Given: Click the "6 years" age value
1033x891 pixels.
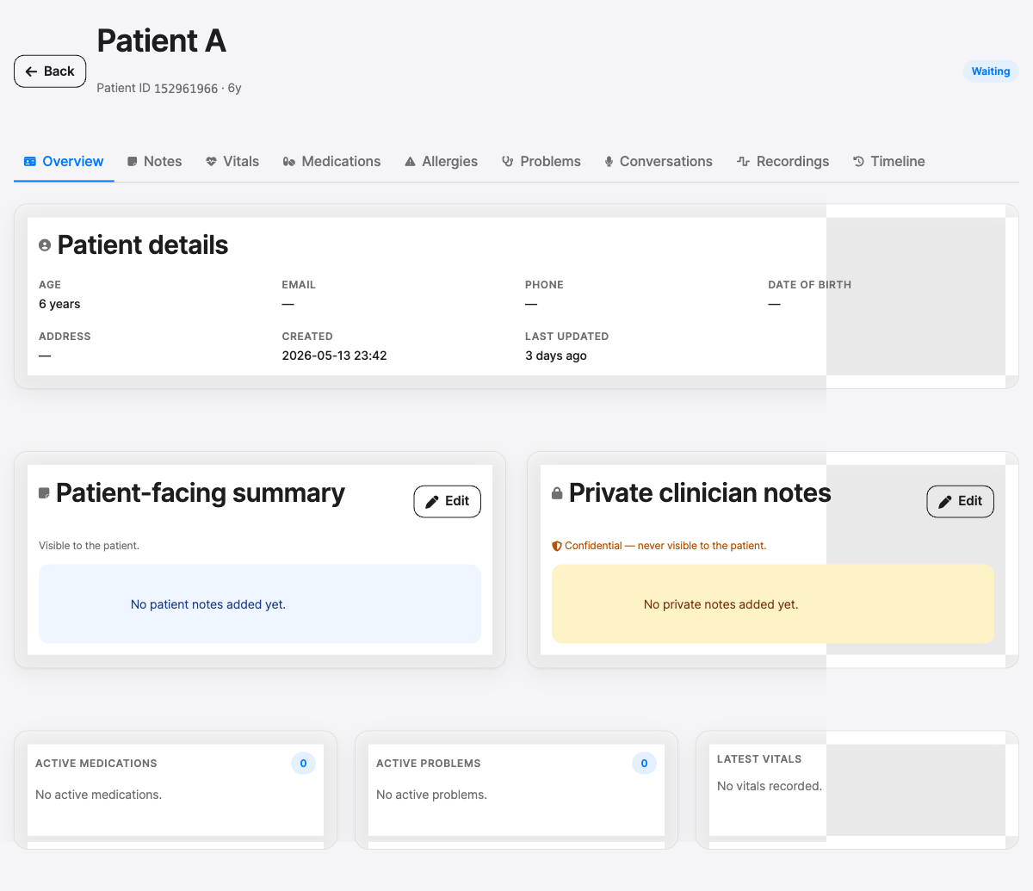Looking at the screenshot, I should tap(59, 304).
